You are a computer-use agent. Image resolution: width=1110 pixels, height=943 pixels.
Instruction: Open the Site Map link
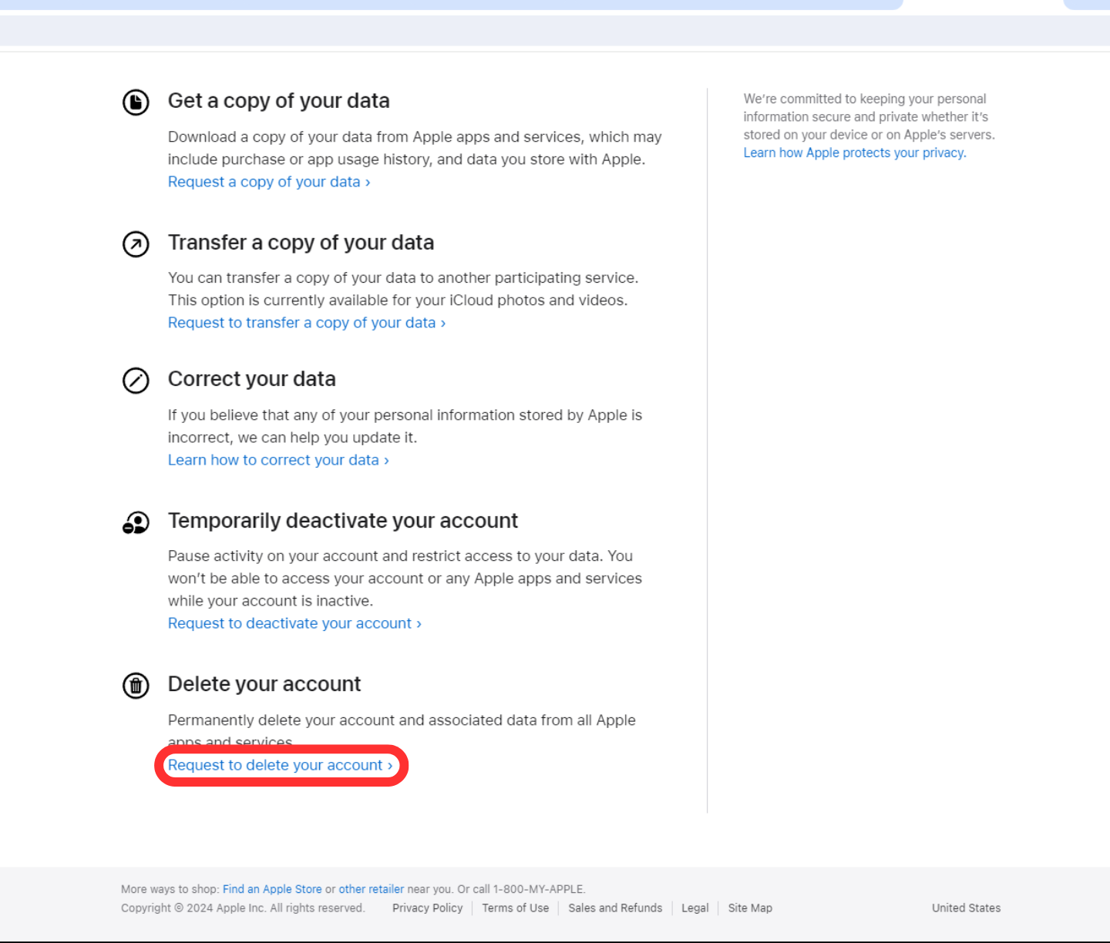(x=750, y=908)
